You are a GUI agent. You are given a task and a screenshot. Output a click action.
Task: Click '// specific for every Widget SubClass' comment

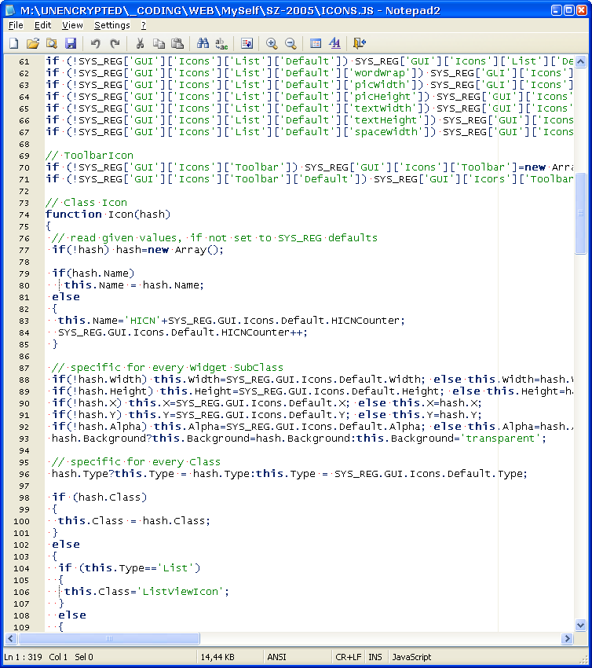(167, 368)
